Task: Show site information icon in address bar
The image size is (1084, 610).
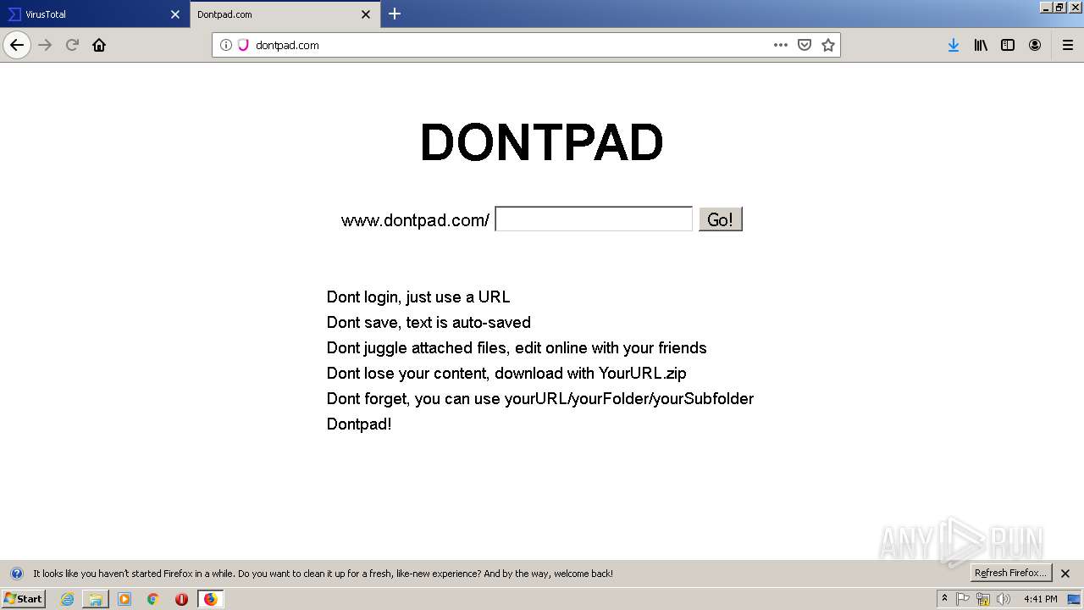Action: pyautogui.click(x=226, y=45)
